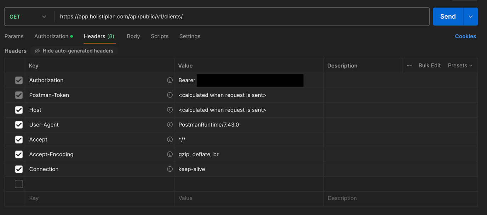Open the Cookies manager link
This screenshot has width=487, height=215.
click(465, 36)
